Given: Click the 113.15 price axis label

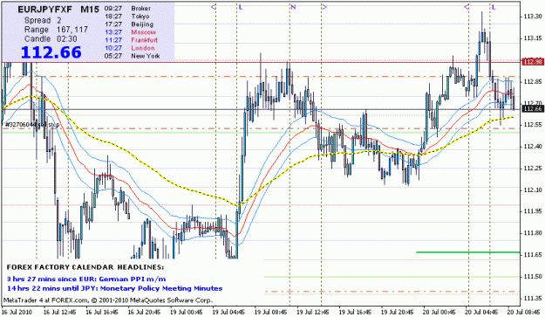Looking at the screenshot, I should (533, 38).
